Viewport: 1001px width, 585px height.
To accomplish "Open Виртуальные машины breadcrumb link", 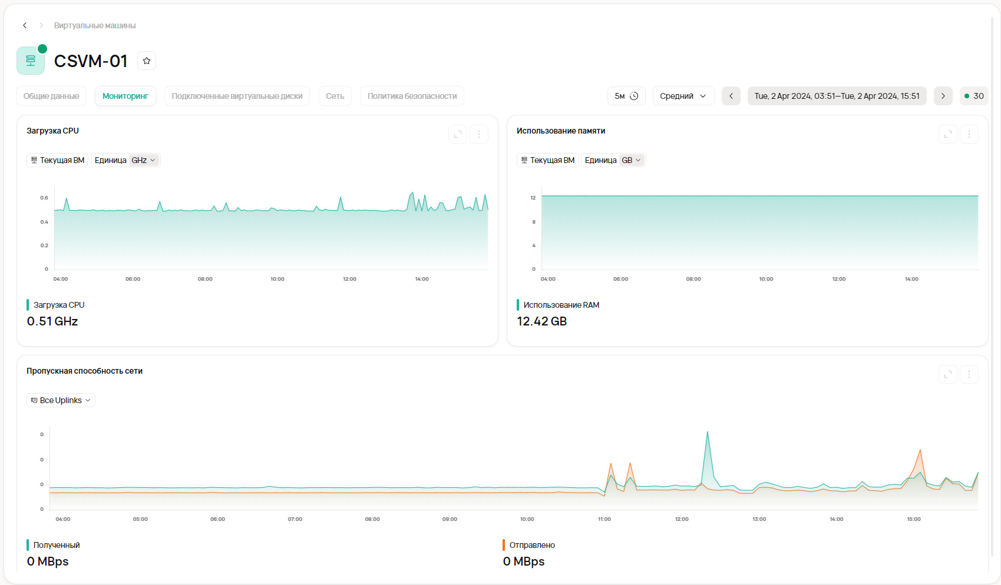I will coord(95,25).
